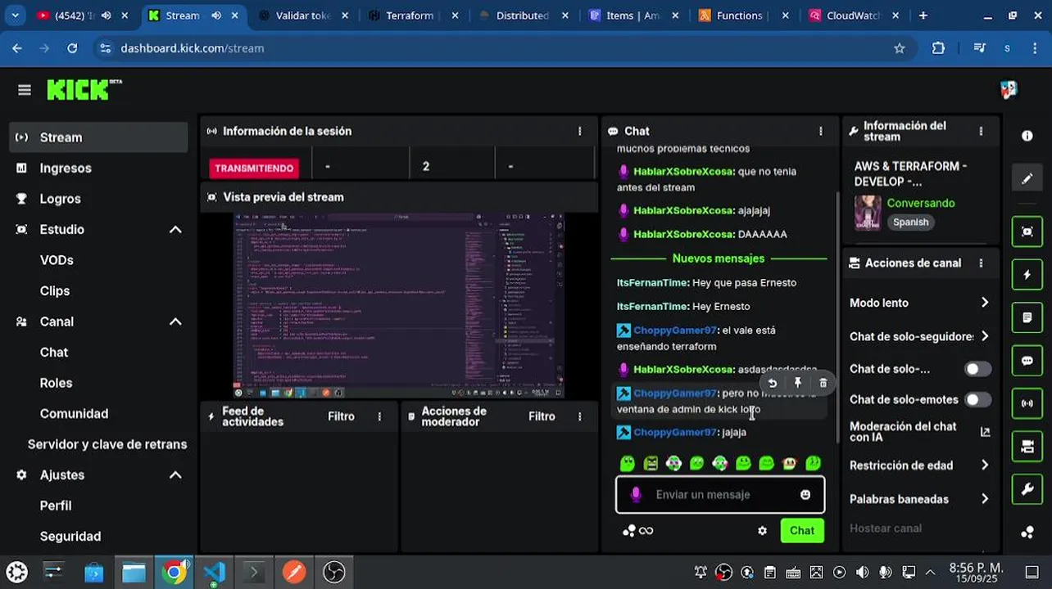This screenshot has height=589, width=1052.
Task: Click the green Chat send button
Action: [802, 531]
